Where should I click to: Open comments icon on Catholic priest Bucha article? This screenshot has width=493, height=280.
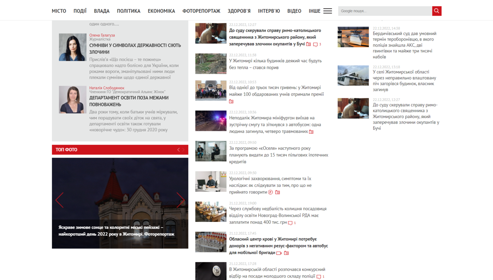click(315, 44)
